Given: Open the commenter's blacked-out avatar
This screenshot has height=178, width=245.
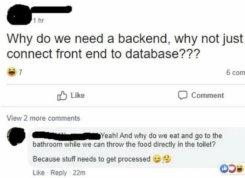Looking at the screenshot, I should 16,137.
